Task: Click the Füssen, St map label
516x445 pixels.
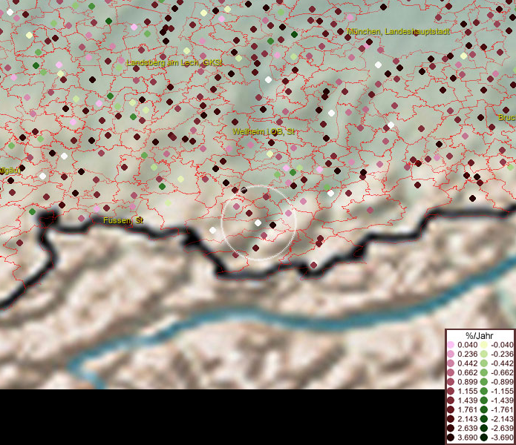Action: point(123,220)
